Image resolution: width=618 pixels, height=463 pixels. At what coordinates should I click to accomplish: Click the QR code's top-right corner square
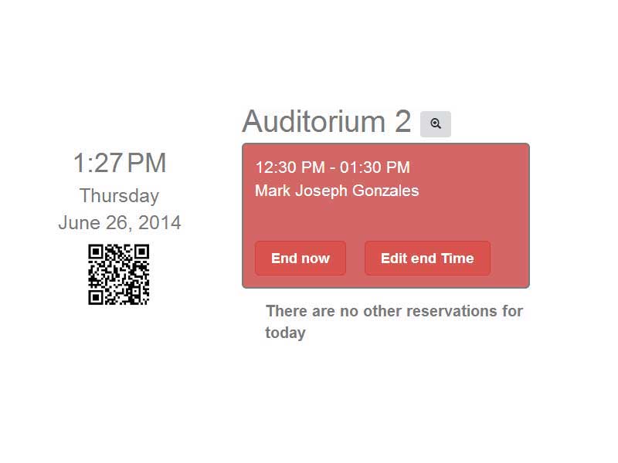(141, 252)
